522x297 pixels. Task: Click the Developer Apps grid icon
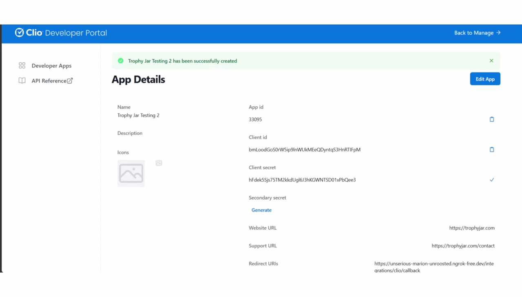coord(22,66)
